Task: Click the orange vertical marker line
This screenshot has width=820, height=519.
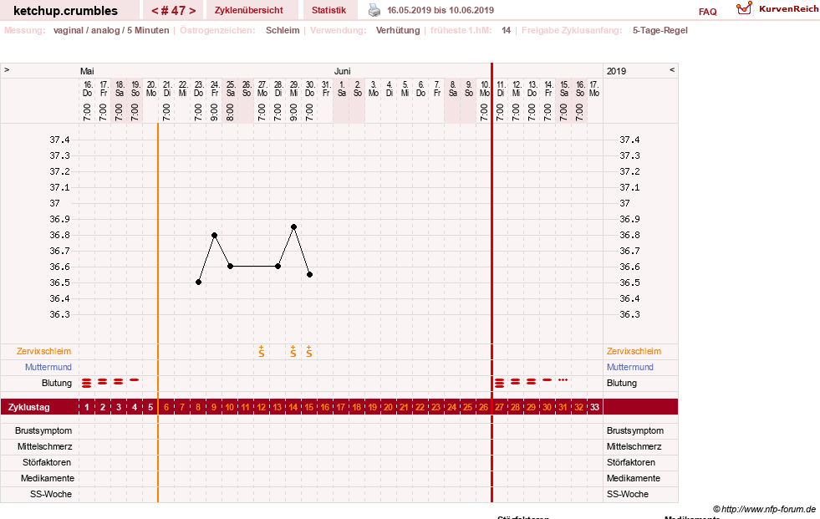Action: click(158, 313)
